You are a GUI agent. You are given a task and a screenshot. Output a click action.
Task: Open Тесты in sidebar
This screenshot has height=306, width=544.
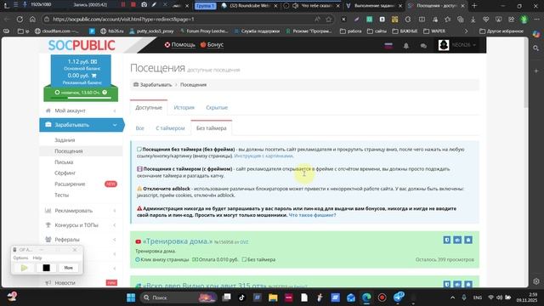[x=62, y=195]
